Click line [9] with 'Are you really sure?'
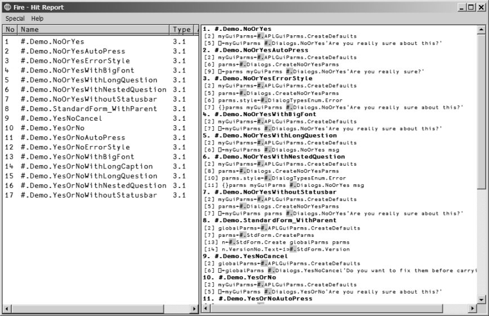This screenshot has height=316, width=489. tap(314, 71)
